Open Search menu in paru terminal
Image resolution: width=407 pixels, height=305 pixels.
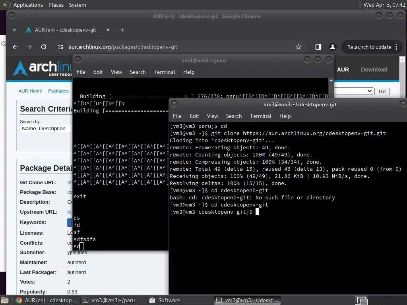coord(138,72)
